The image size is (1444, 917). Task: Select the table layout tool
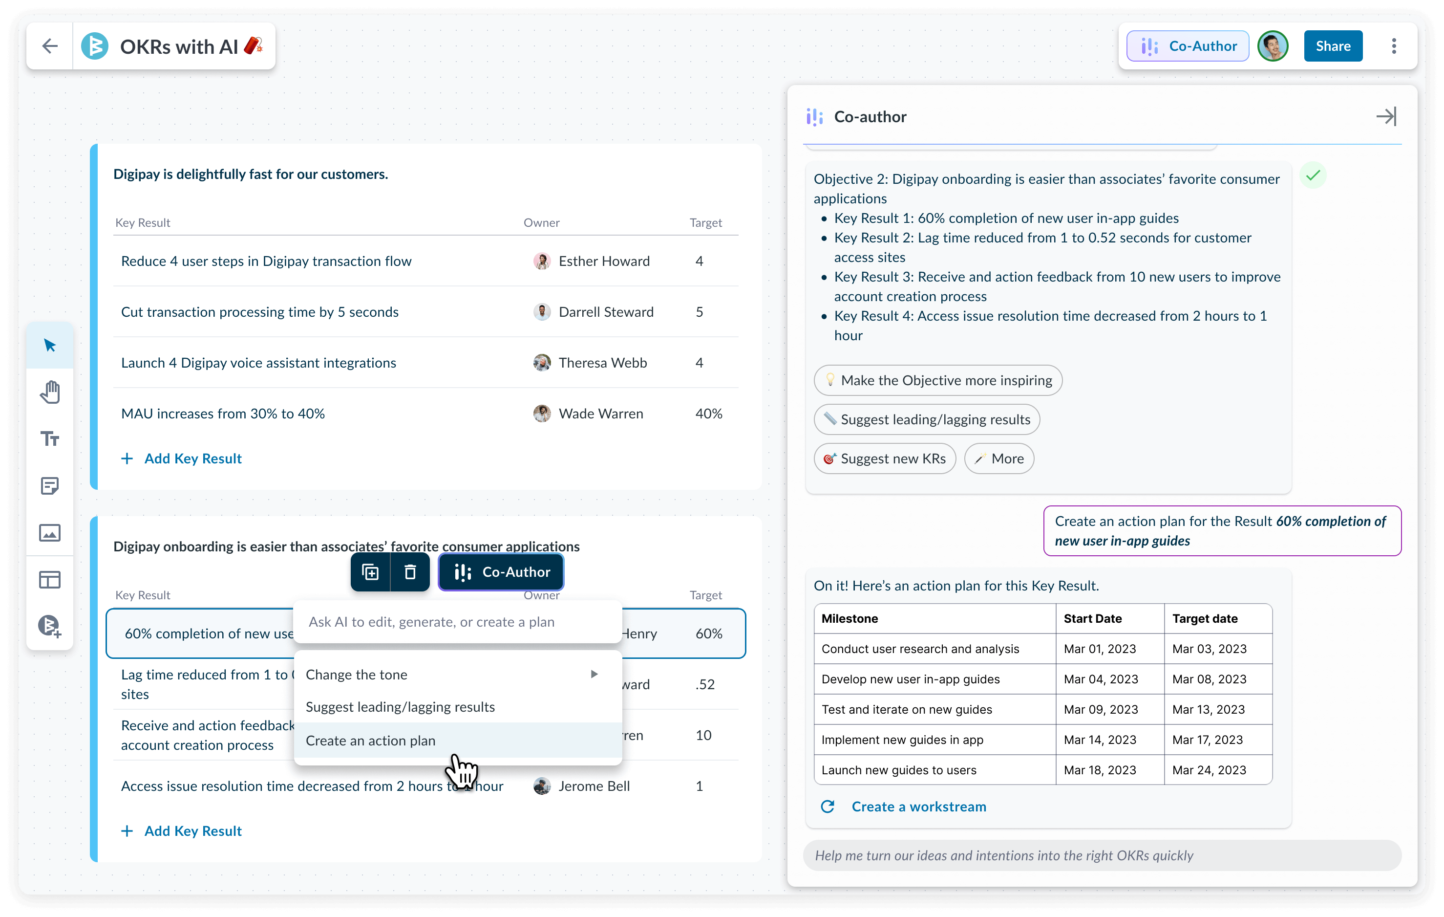[50, 579]
